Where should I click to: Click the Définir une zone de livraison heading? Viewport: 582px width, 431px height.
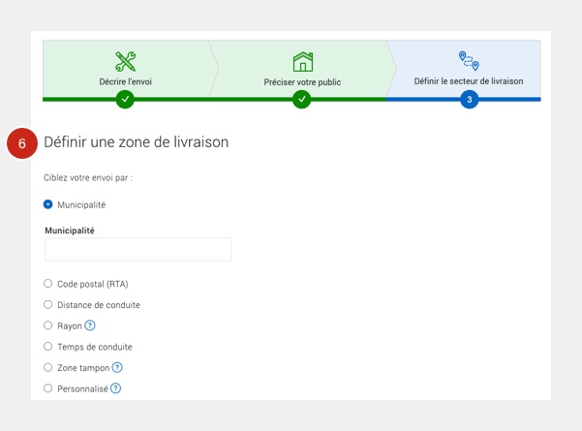[x=137, y=142]
